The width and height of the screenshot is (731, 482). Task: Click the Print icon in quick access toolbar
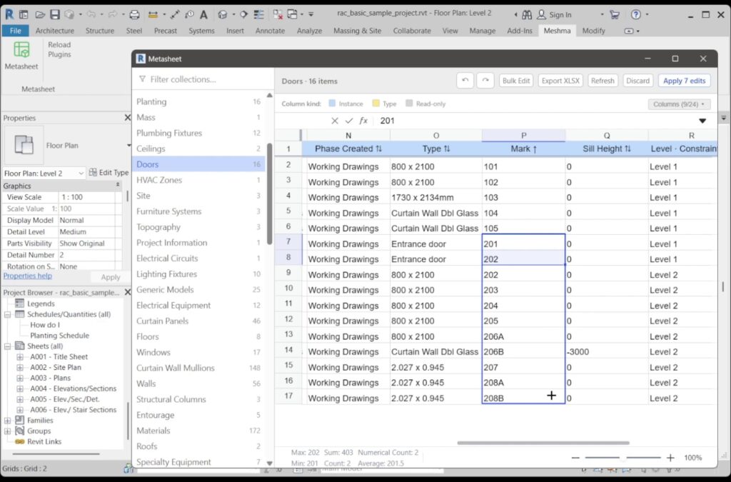(x=134, y=14)
